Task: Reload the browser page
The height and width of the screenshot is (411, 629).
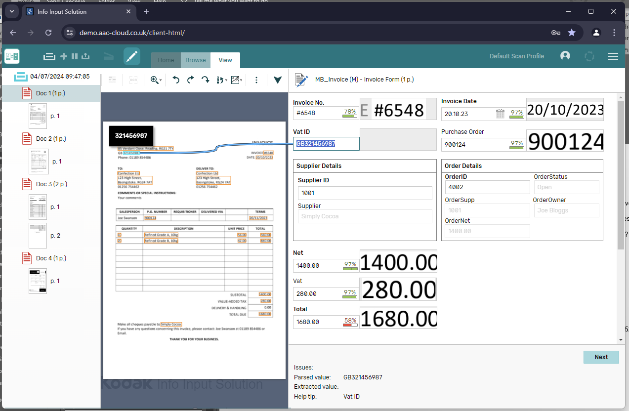Action: point(48,33)
